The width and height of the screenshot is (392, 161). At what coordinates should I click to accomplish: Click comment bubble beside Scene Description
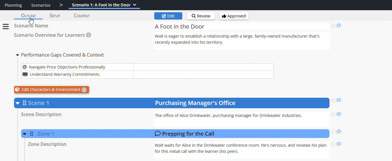click(339, 114)
